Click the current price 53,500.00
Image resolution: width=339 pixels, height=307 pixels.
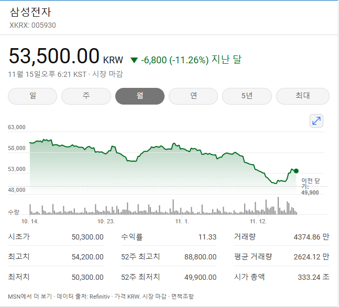[x=54, y=56]
